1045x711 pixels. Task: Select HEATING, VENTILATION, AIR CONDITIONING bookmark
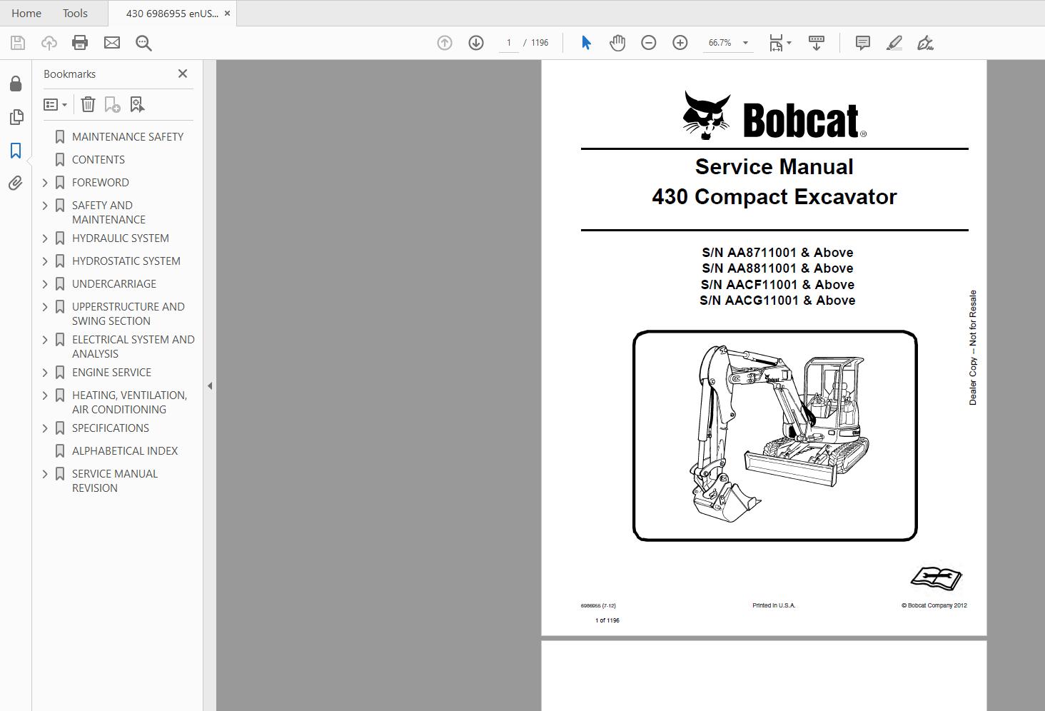[129, 402]
